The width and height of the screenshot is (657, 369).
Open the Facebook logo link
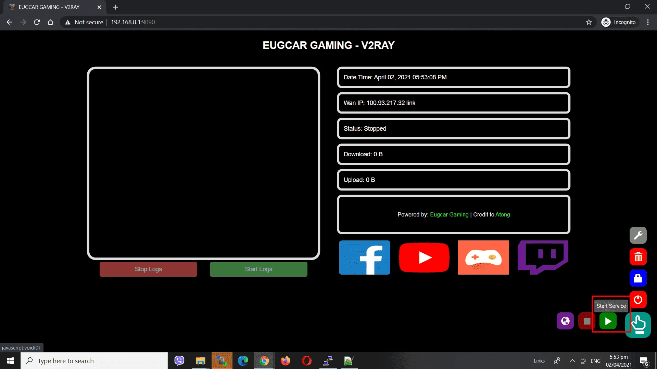365,258
